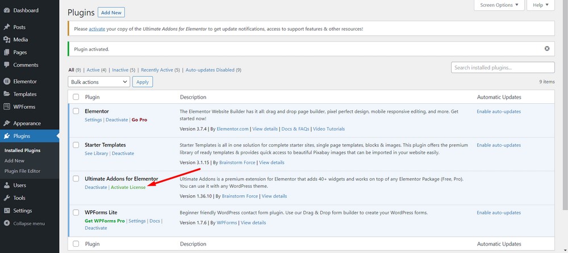
Task: Select the WPForms Lite checkbox
Action: click(76, 212)
